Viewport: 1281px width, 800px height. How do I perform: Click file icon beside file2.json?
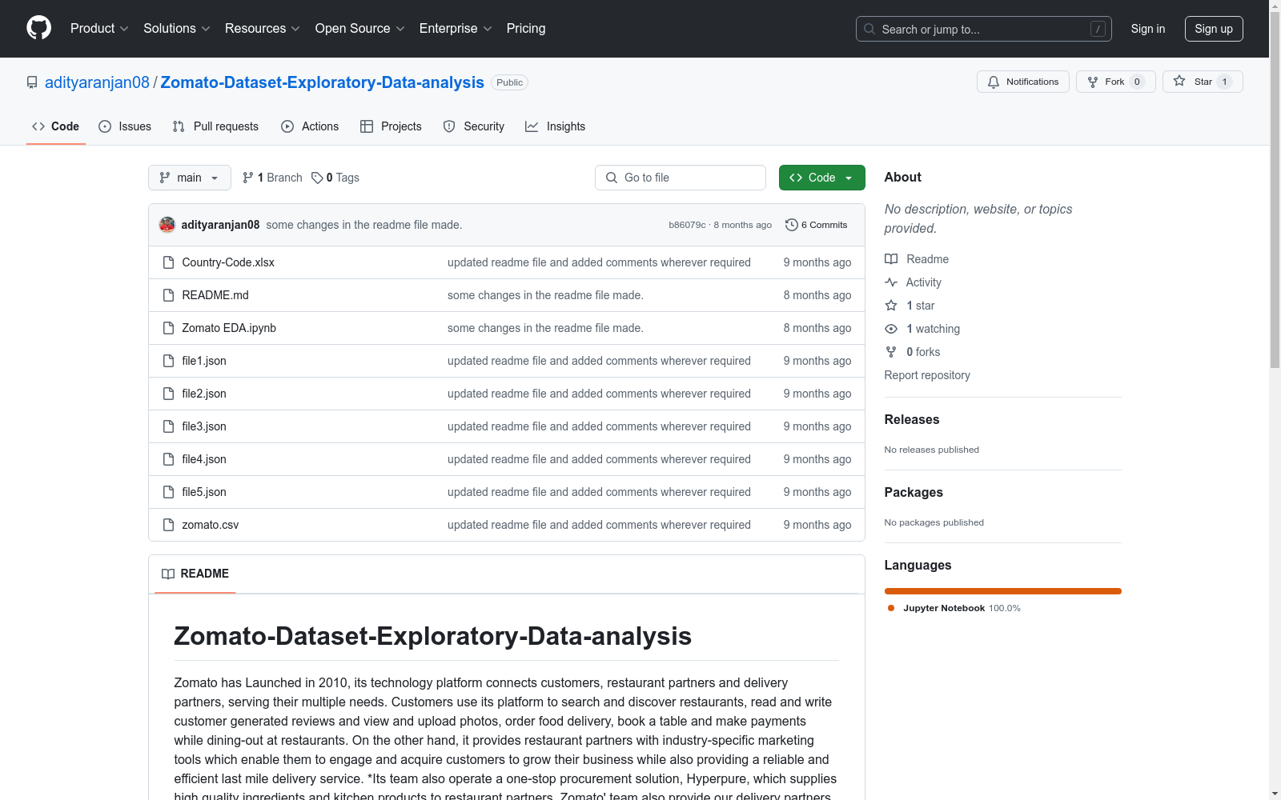(168, 394)
